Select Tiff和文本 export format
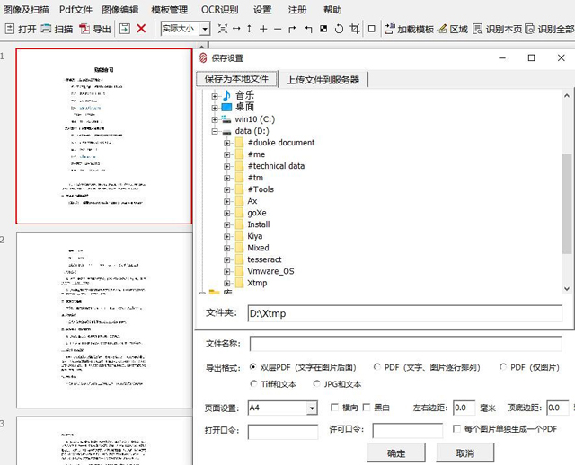This screenshot has width=575, height=465. (253, 383)
